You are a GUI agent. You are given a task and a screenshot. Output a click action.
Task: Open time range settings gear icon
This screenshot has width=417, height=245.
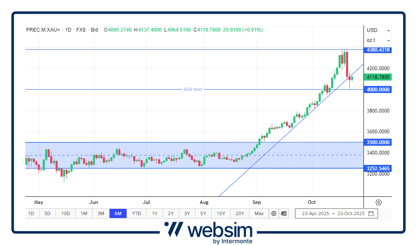pos(274,213)
